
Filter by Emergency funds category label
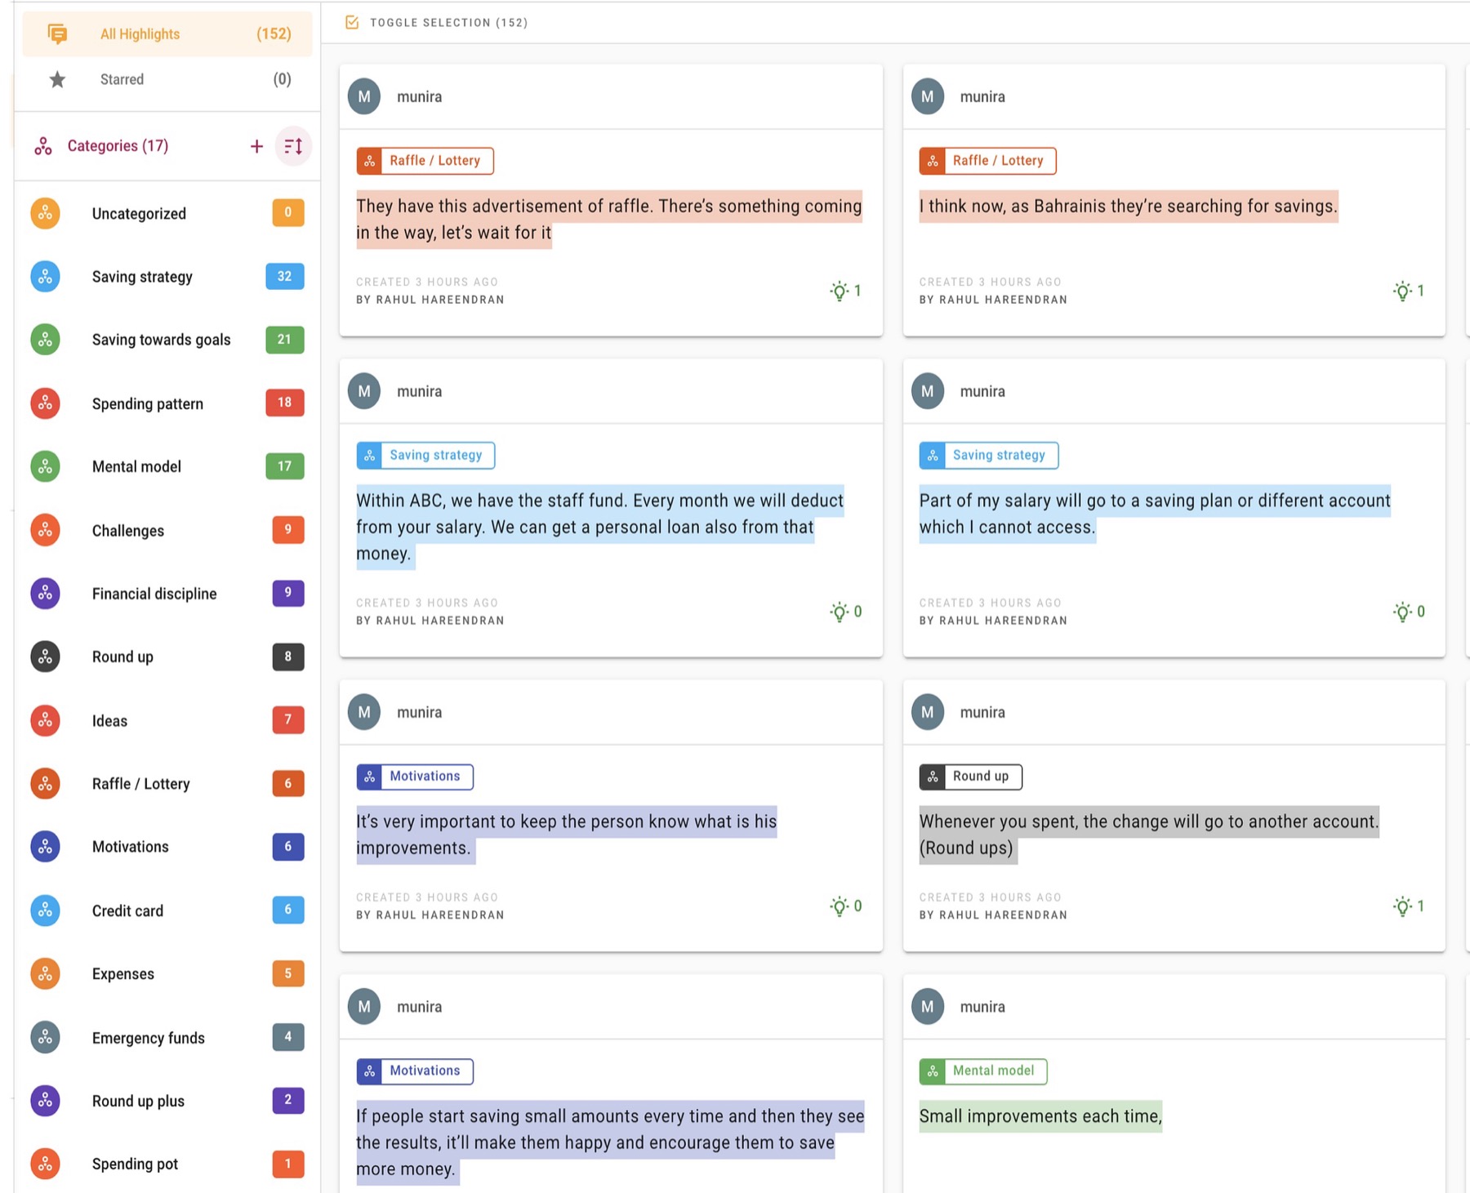(149, 1038)
